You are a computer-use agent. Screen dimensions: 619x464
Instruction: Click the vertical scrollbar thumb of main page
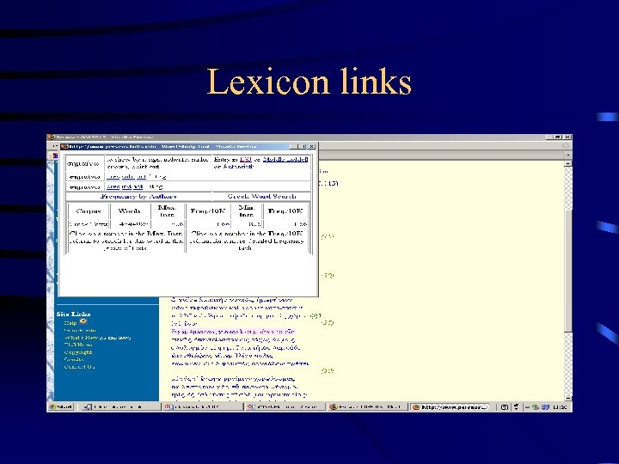tap(568, 271)
